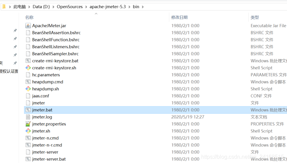Sort files by the 类型 column header
Image resolution: width=287 pixels, height=163 pixels.
tap(255, 17)
